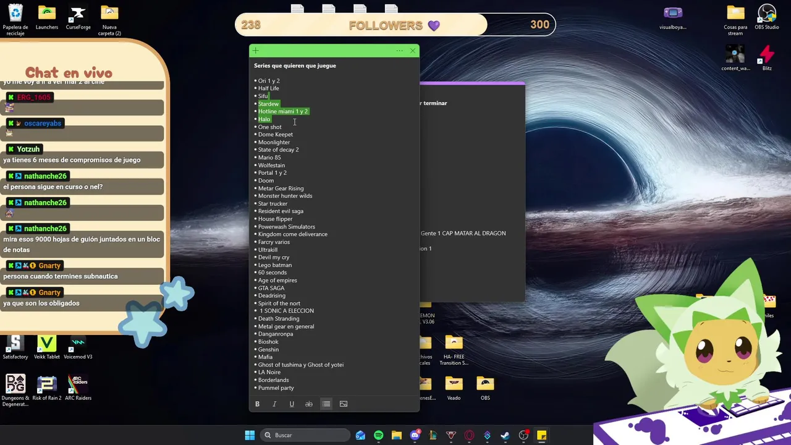The image size is (791, 445).
Task: Open Discord from the taskbar
Action: 415,435
